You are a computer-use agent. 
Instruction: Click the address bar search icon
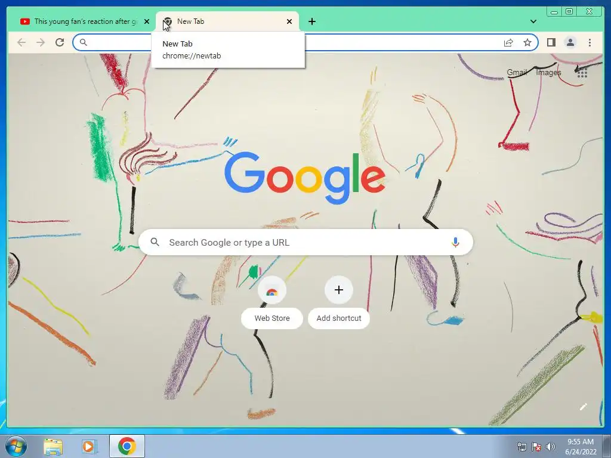83,42
